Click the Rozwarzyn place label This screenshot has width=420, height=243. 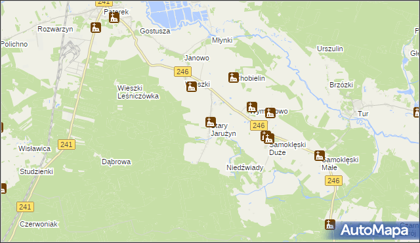coord(55,29)
